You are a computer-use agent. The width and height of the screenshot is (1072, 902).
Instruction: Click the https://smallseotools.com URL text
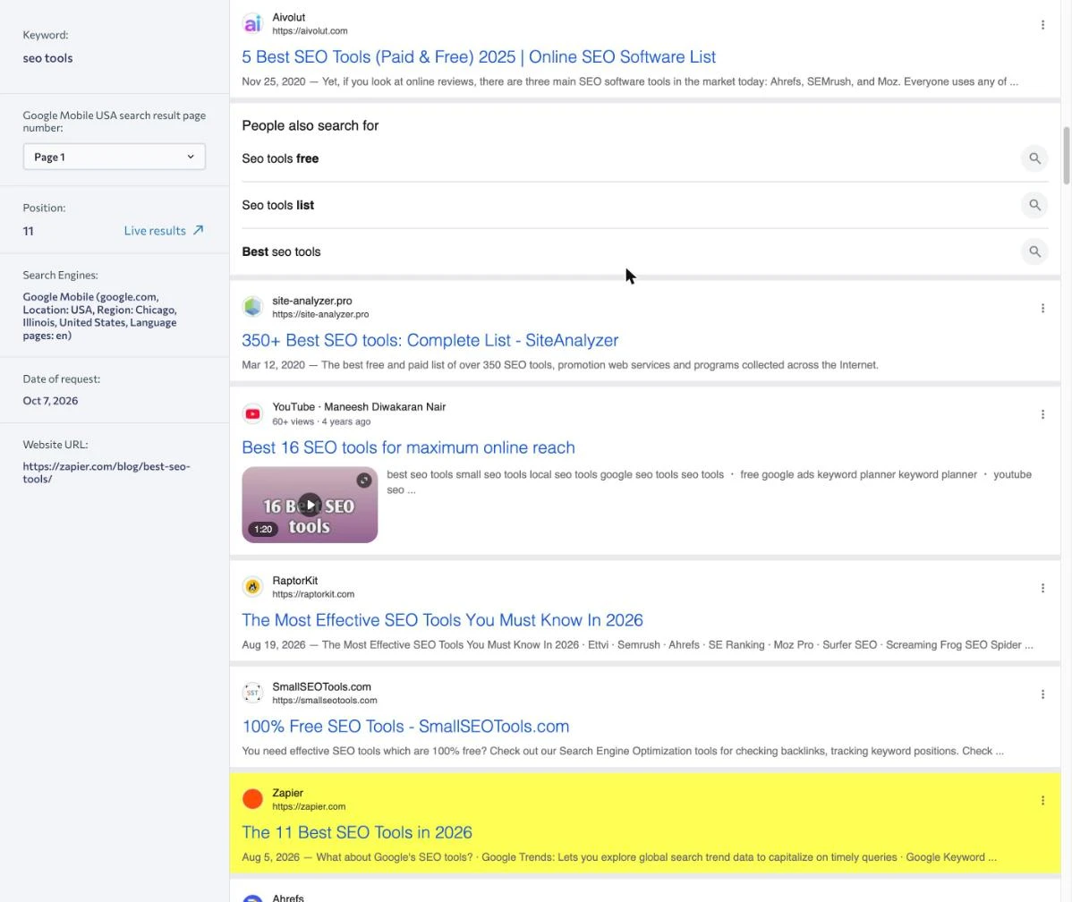[x=325, y=701]
